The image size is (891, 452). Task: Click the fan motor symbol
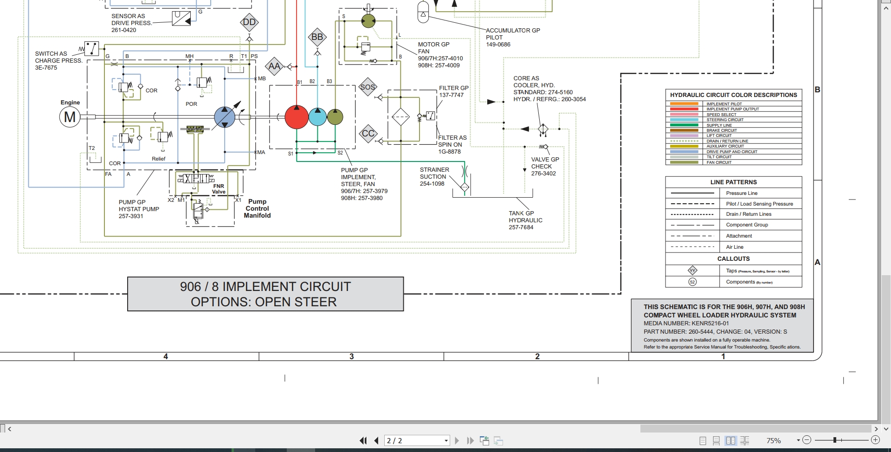pyautogui.click(x=368, y=20)
